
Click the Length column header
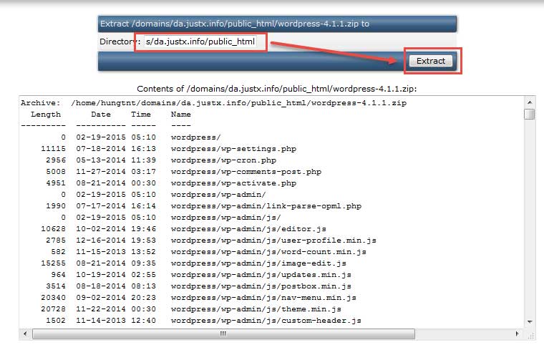click(x=46, y=115)
